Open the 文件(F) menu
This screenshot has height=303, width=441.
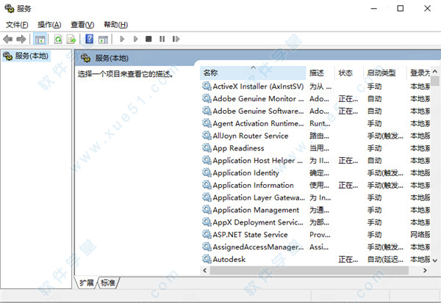(x=17, y=25)
